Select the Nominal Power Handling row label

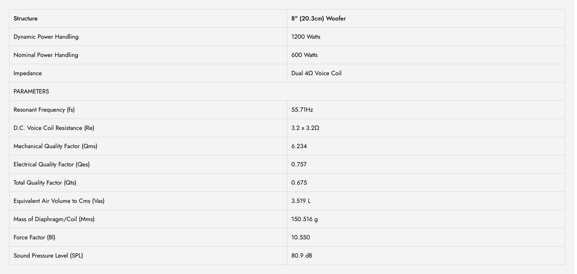pos(46,55)
